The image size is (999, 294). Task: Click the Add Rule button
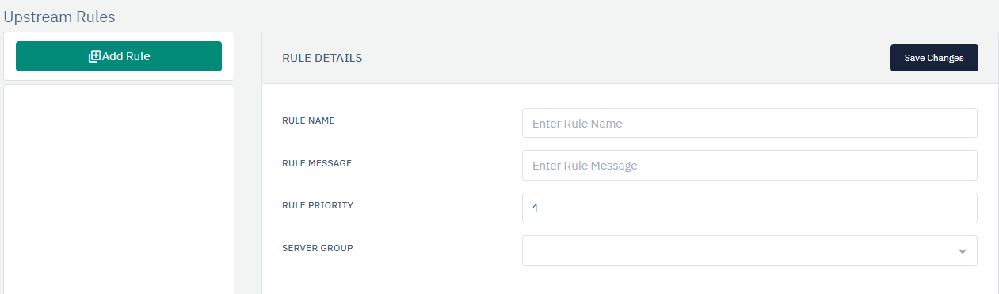coord(119,56)
